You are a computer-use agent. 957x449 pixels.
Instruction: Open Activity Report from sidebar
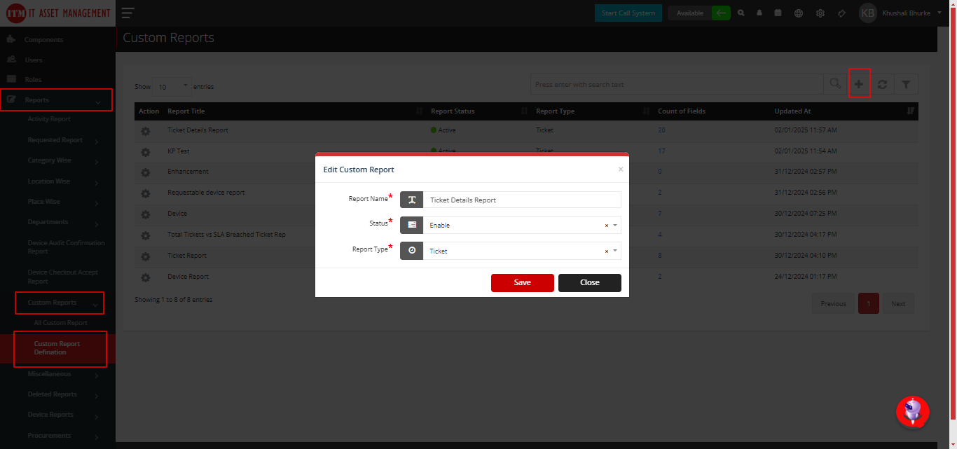(x=49, y=119)
